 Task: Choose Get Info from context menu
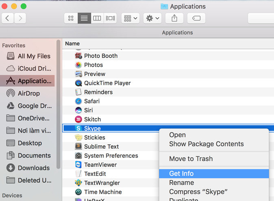[214, 173]
